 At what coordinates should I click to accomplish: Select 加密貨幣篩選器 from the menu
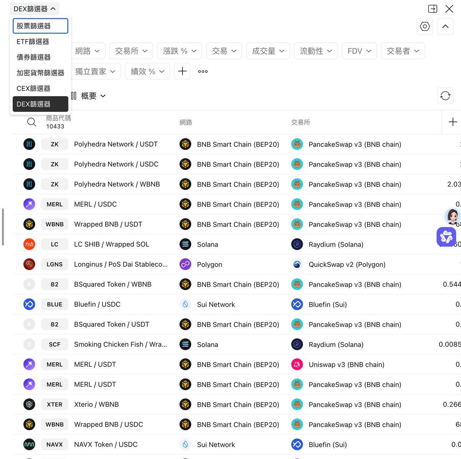click(40, 73)
